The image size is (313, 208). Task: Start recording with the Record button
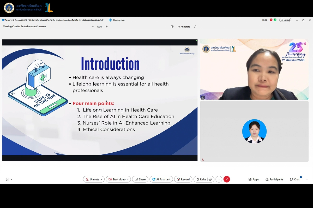click(x=183, y=179)
